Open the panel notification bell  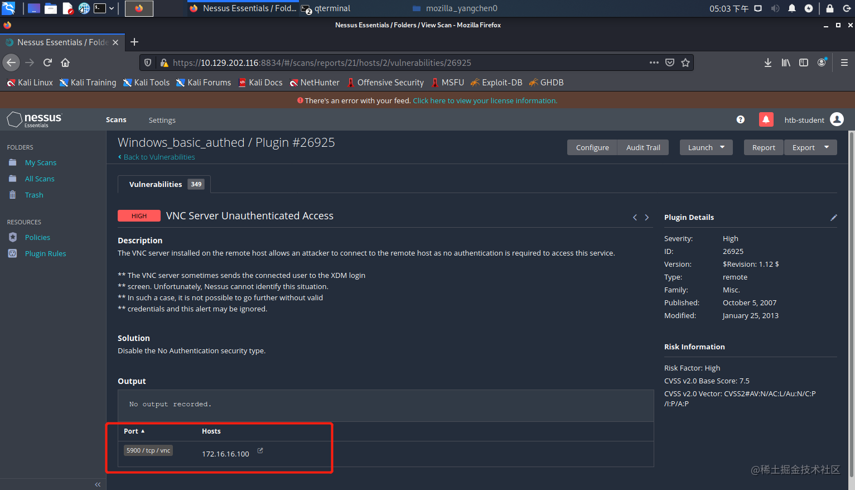pyautogui.click(x=792, y=8)
